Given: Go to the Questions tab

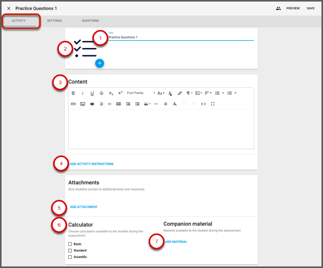Looking at the screenshot, I should click(x=90, y=21).
